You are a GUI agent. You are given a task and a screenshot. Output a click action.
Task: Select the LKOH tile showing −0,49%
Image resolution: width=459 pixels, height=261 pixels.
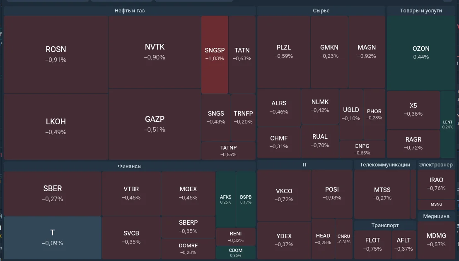click(56, 127)
